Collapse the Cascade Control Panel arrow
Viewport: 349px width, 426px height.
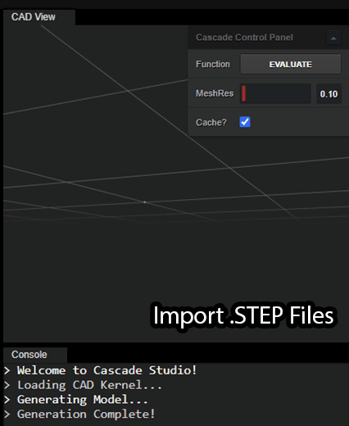coord(333,38)
